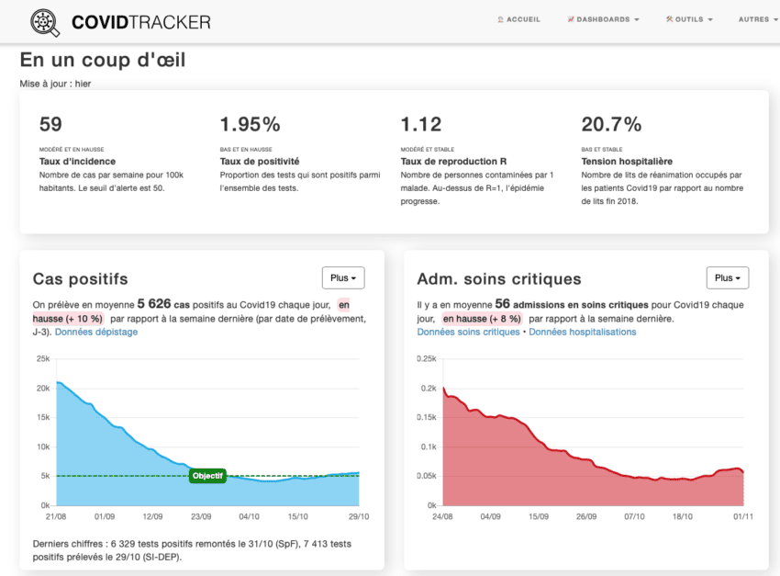The image size is (780, 576).
Task: Open the Dashboards dropdown menu
Action: point(604,19)
